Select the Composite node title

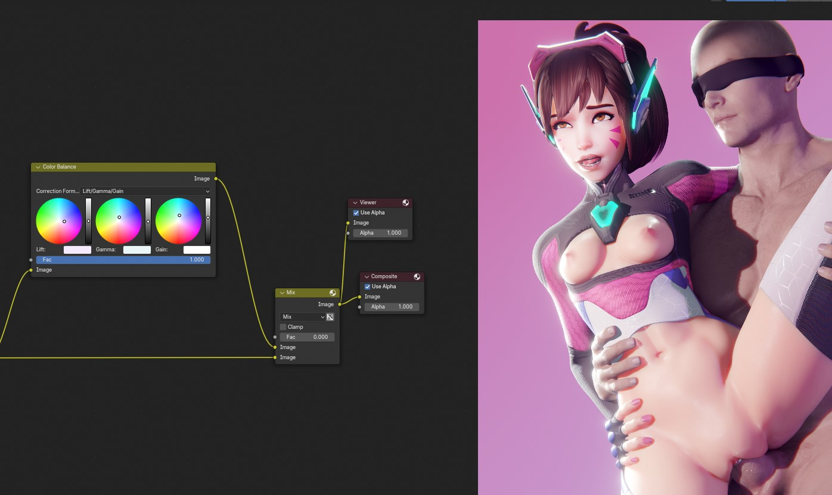pos(384,277)
